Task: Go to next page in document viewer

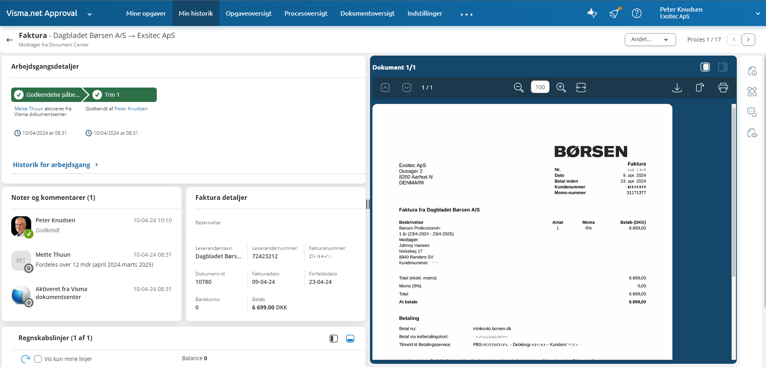Action: click(x=407, y=88)
